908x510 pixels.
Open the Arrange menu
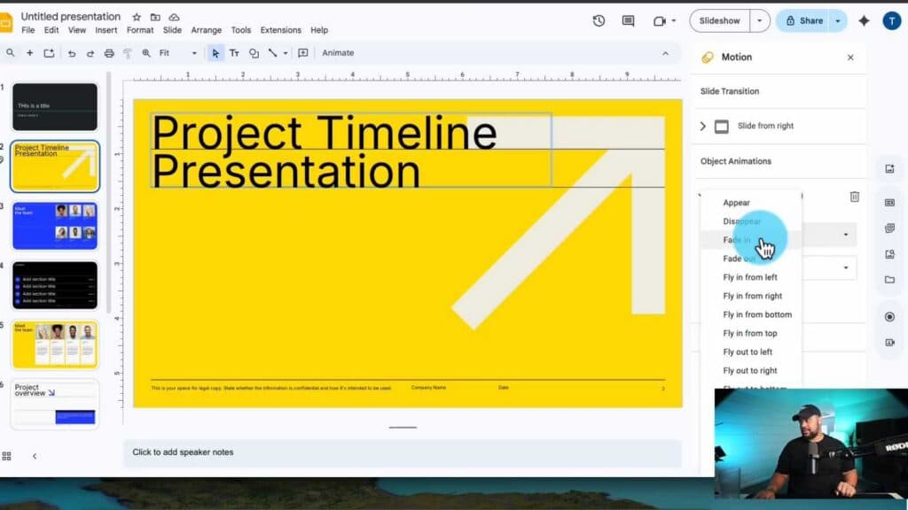point(206,30)
